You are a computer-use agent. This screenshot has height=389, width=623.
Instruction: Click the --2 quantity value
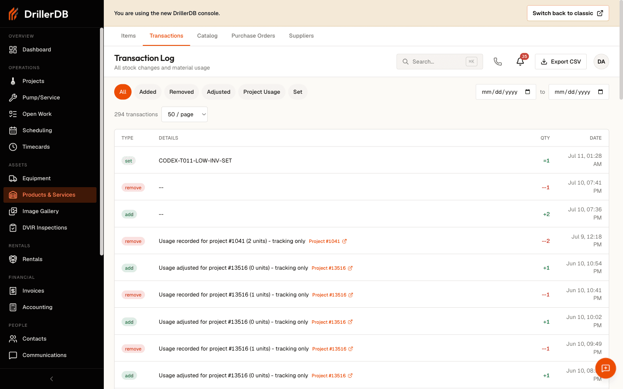(x=546, y=241)
